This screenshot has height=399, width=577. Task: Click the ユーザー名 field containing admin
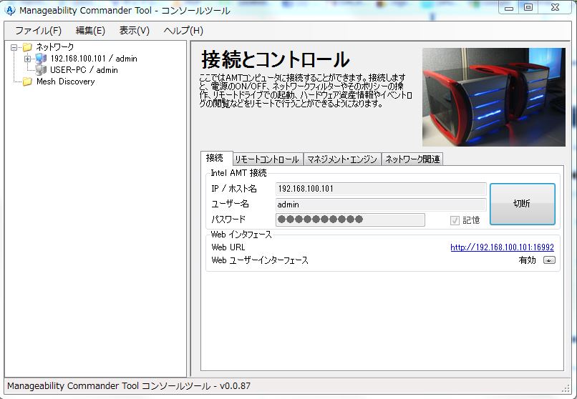(x=381, y=205)
